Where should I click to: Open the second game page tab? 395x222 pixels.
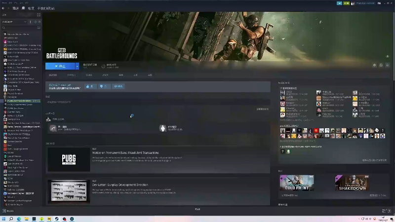click(71, 75)
